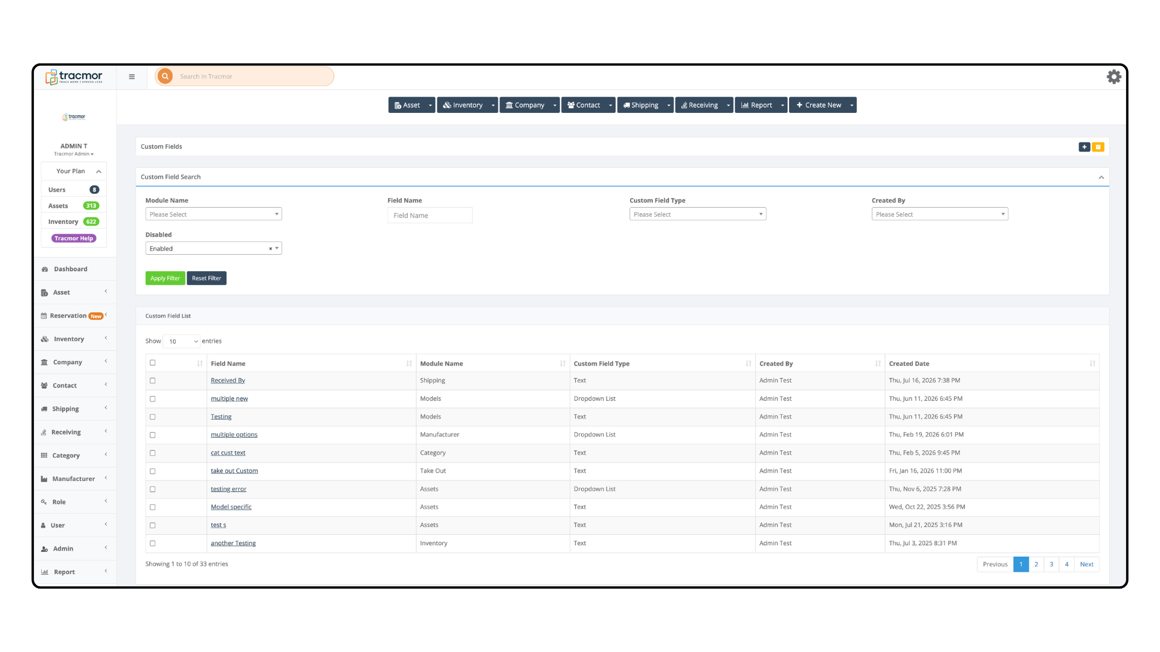Click the yellow square icon beside add button

(1098, 147)
